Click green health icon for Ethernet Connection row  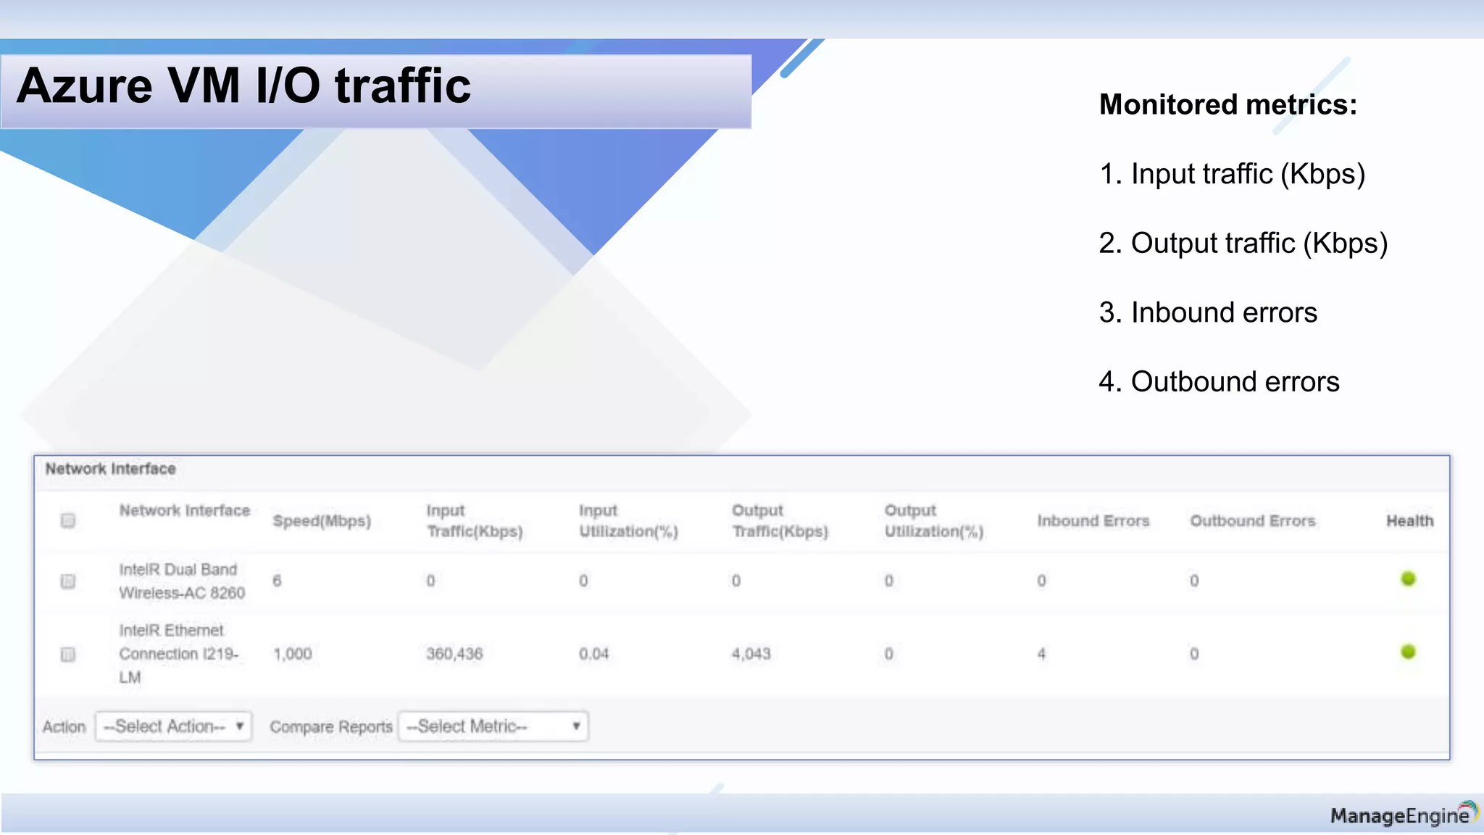[1408, 652]
